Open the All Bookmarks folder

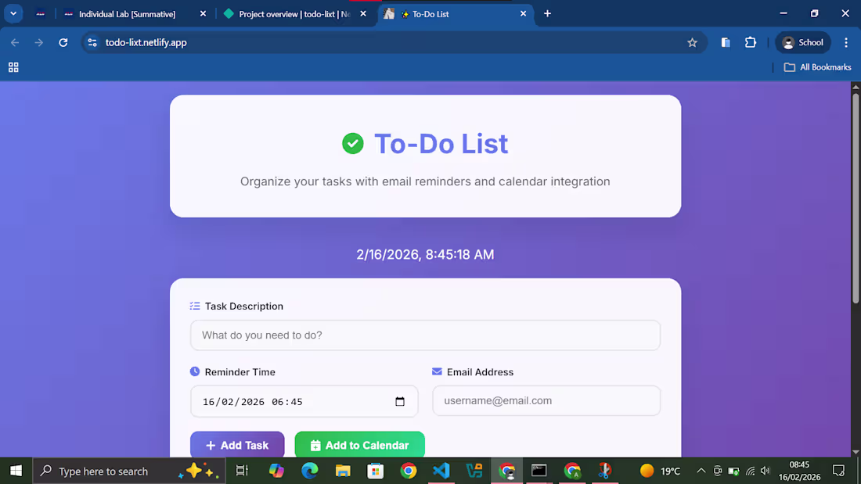[x=817, y=67]
